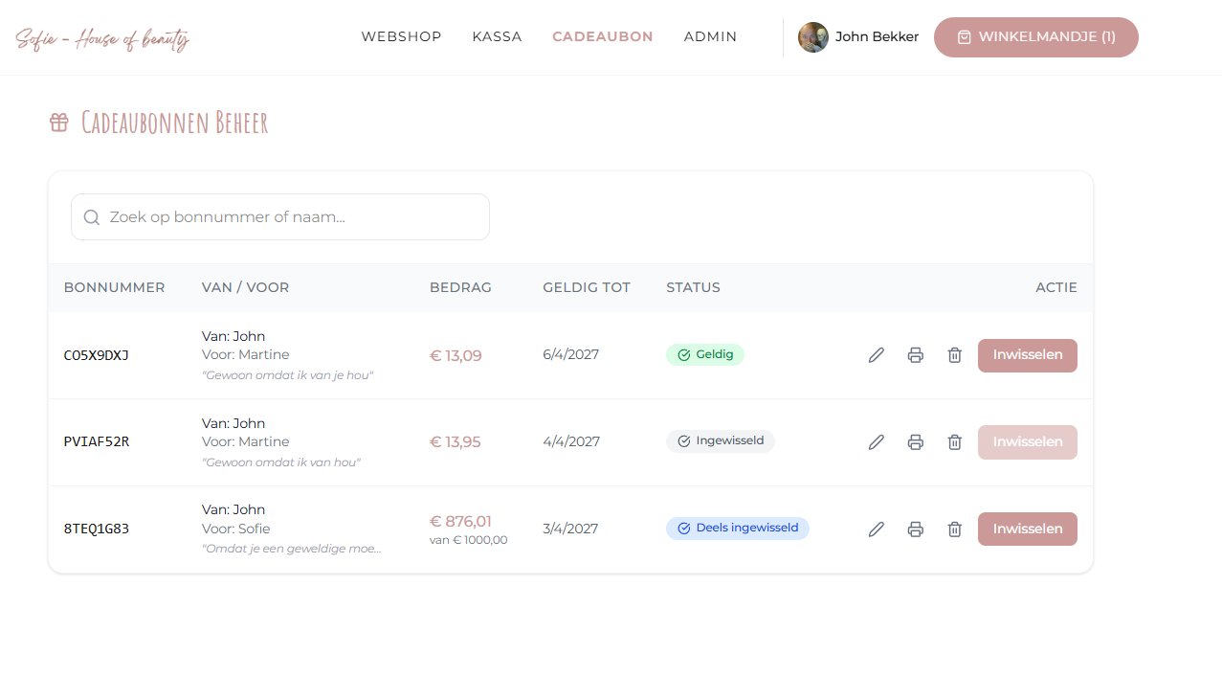This screenshot has height=676, width=1222.
Task: Print voucher 8TEQ1G83
Action: (x=915, y=530)
